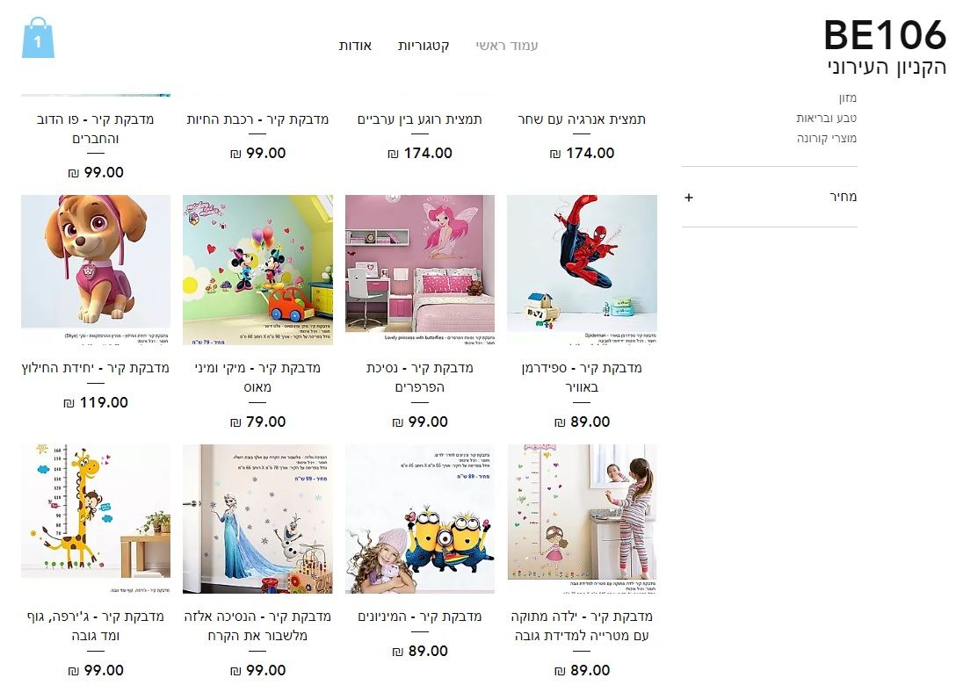
Task: Open the עמוד ראשי home menu item
Action: 507,46
